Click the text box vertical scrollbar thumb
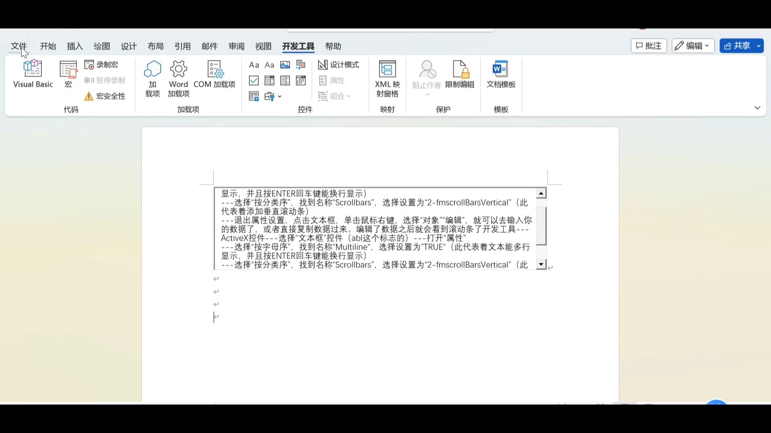 coord(541,226)
